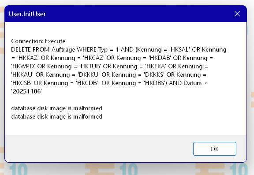The image size is (254, 175).
Task: Click the 'DELETE FROM Aufträge WHERE' line
Action: [119, 49]
